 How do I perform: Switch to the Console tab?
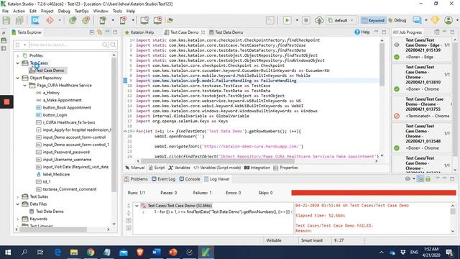pyautogui.click(x=190, y=179)
